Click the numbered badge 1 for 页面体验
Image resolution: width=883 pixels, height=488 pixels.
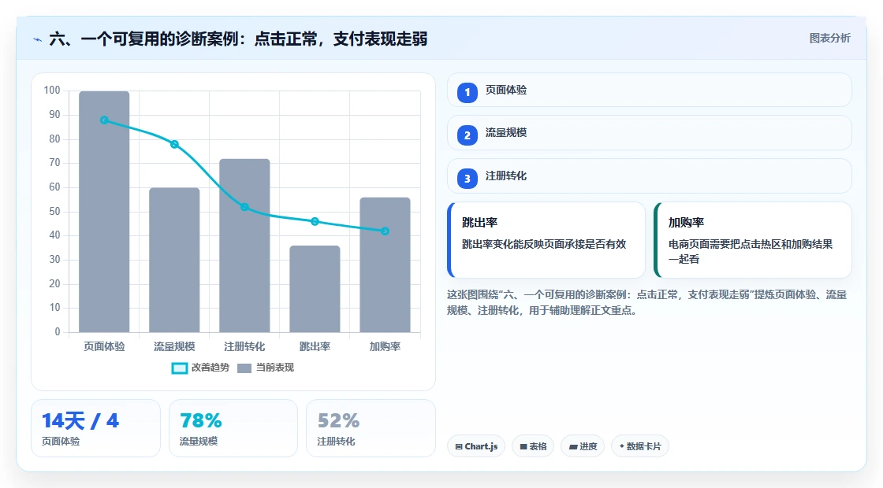pyautogui.click(x=468, y=93)
